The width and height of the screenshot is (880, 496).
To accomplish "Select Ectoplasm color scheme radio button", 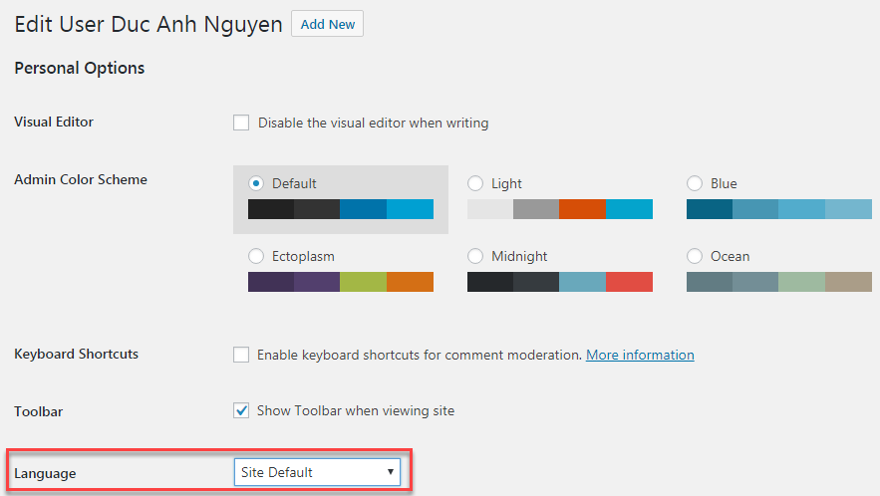I will pos(256,256).
